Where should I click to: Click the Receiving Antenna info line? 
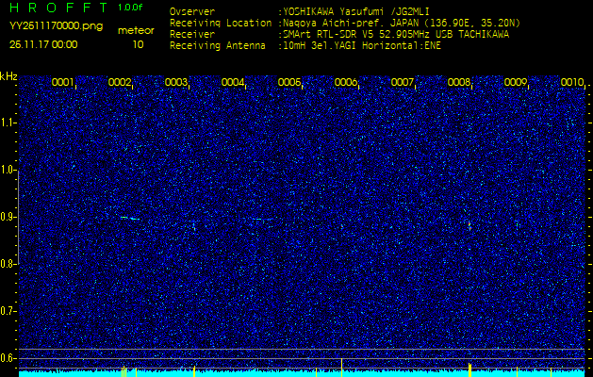[305, 46]
